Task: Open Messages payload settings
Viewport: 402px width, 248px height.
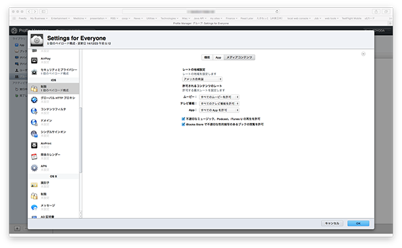Action: click(54, 207)
